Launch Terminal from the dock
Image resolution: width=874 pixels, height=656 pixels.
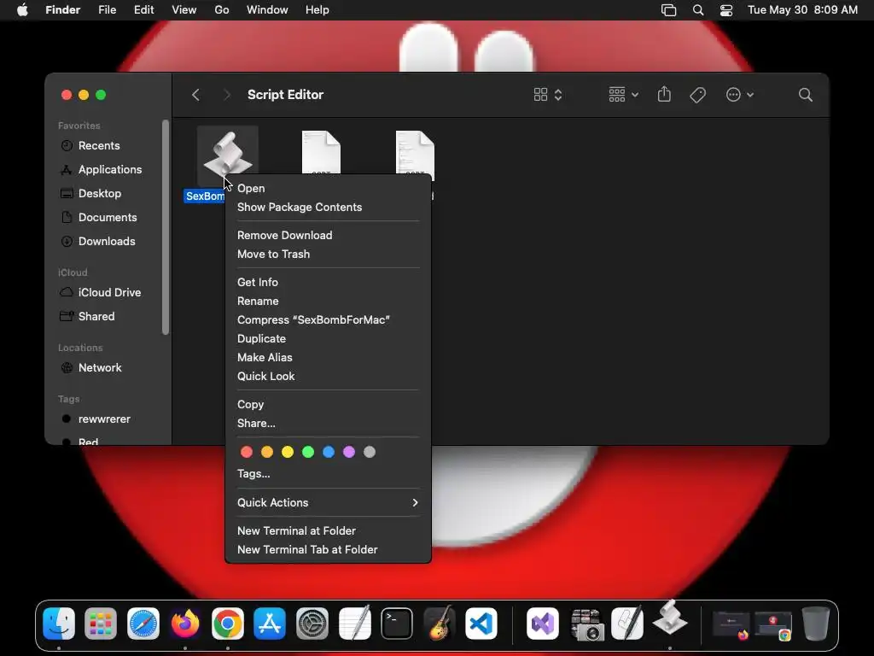pyautogui.click(x=397, y=623)
